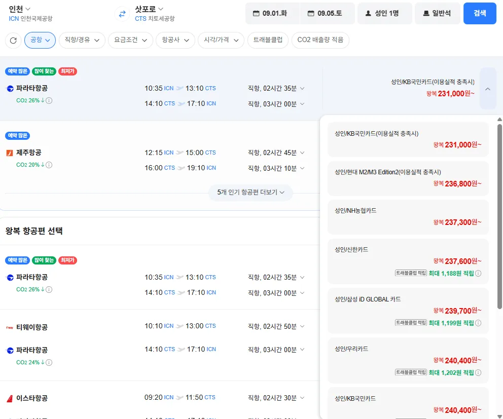Open the 시각/가격 filter dropdown
The width and height of the screenshot is (503, 419).
(221, 40)
